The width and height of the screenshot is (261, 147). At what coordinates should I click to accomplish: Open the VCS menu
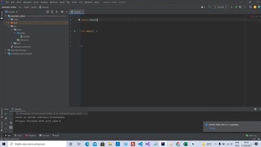[81, 2]
